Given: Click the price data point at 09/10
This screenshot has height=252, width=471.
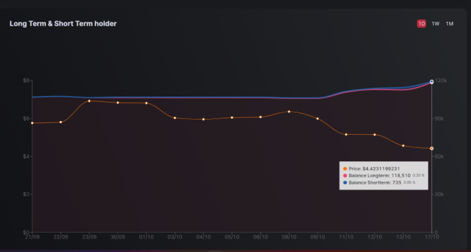Looking at the screenshot, I should [317, 119].
